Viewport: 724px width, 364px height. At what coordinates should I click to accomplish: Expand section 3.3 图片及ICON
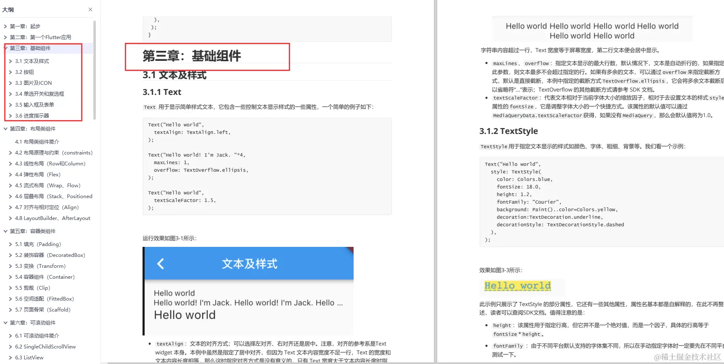[11, 83]
